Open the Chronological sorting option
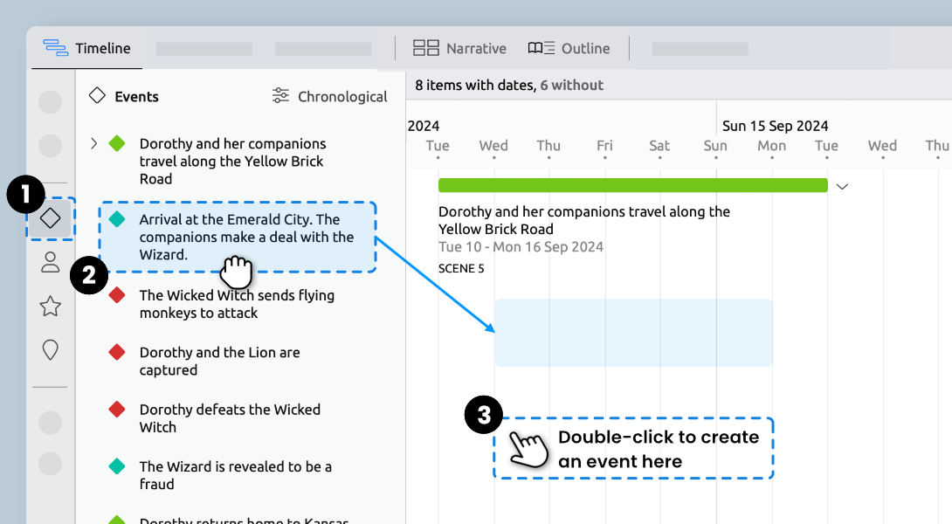Image resolution: width=952 pixels, height=524 pixels. click(329, 97)
